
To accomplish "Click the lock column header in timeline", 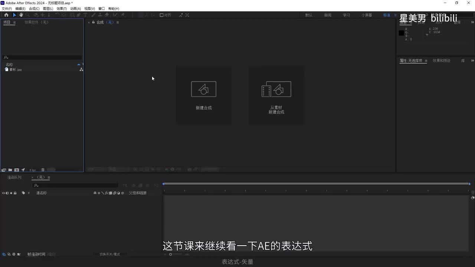I will 15,193.
